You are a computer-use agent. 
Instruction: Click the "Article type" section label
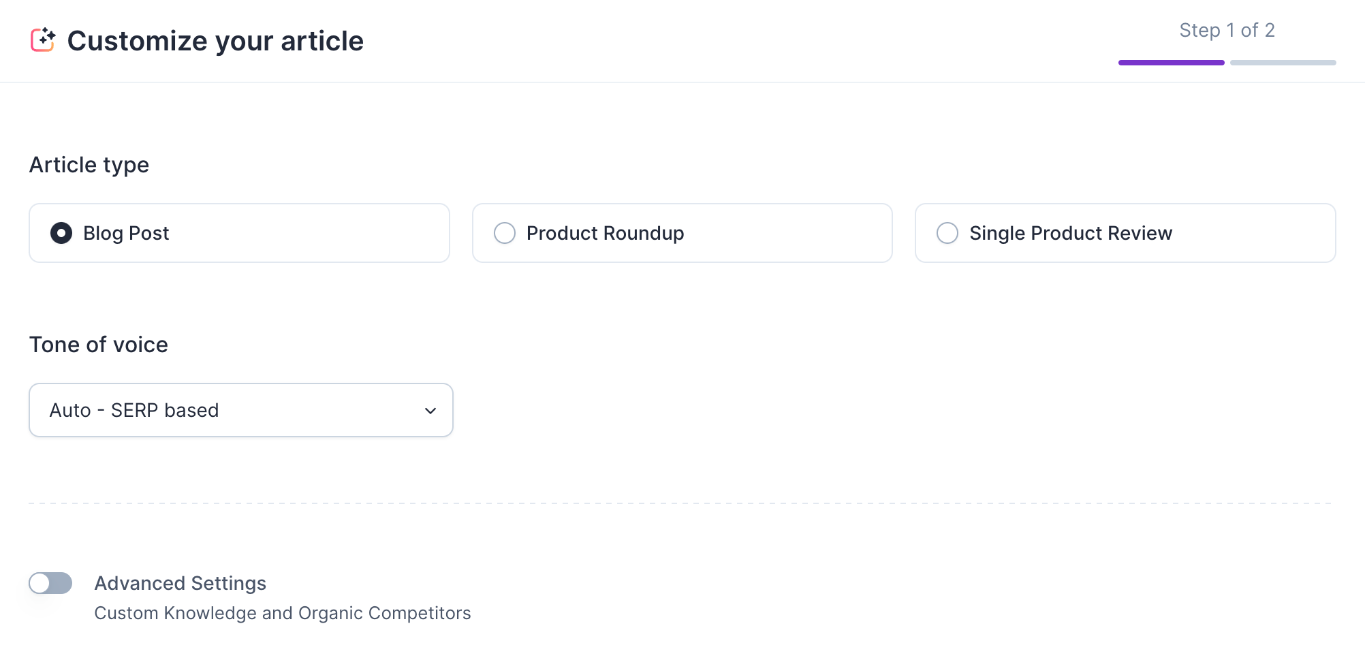[89, 165]
